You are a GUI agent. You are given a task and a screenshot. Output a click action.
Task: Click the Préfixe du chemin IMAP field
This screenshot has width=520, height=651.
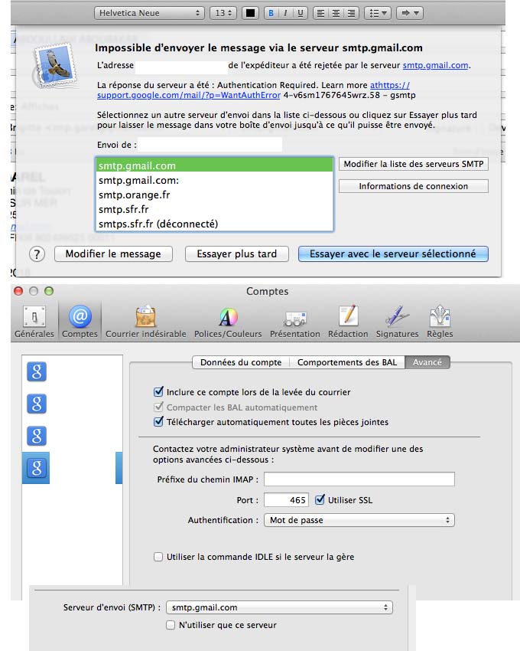coord(359,479)
